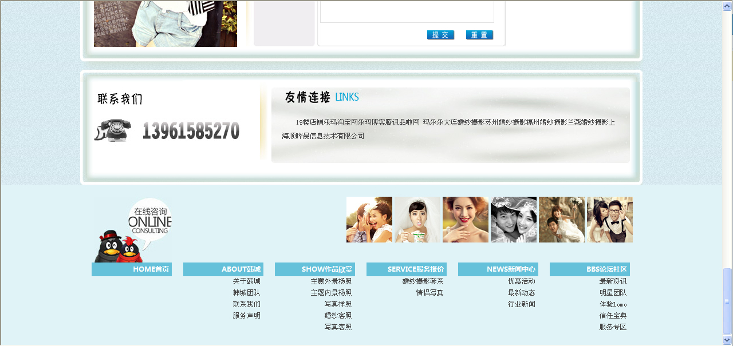Open the 主题外景杨照 link
The image size is (733, 346).
pos(331,281)
